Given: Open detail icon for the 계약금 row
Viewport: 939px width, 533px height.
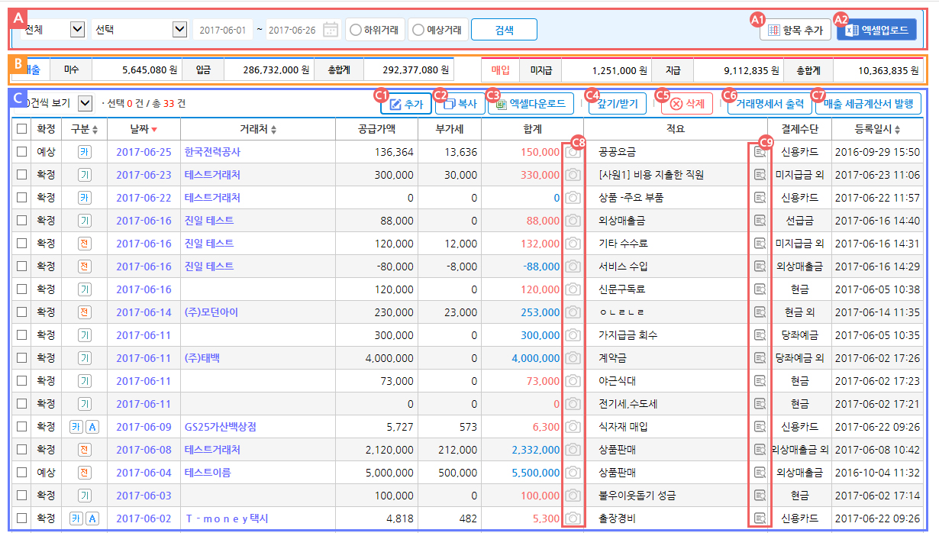Looking at the screenshot, I should coord(760,358).
